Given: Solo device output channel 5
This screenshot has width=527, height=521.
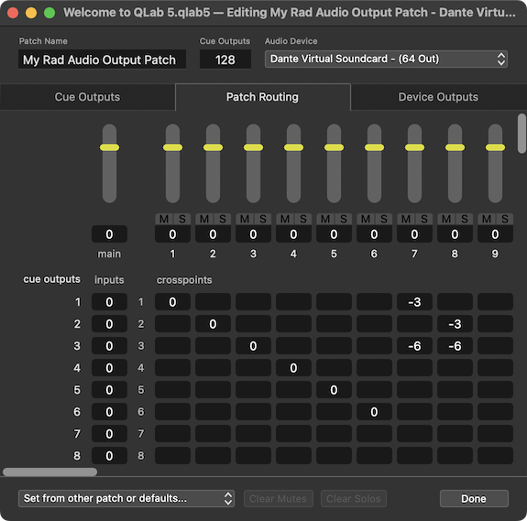Looking at the screenshot, I should (343, 219).
